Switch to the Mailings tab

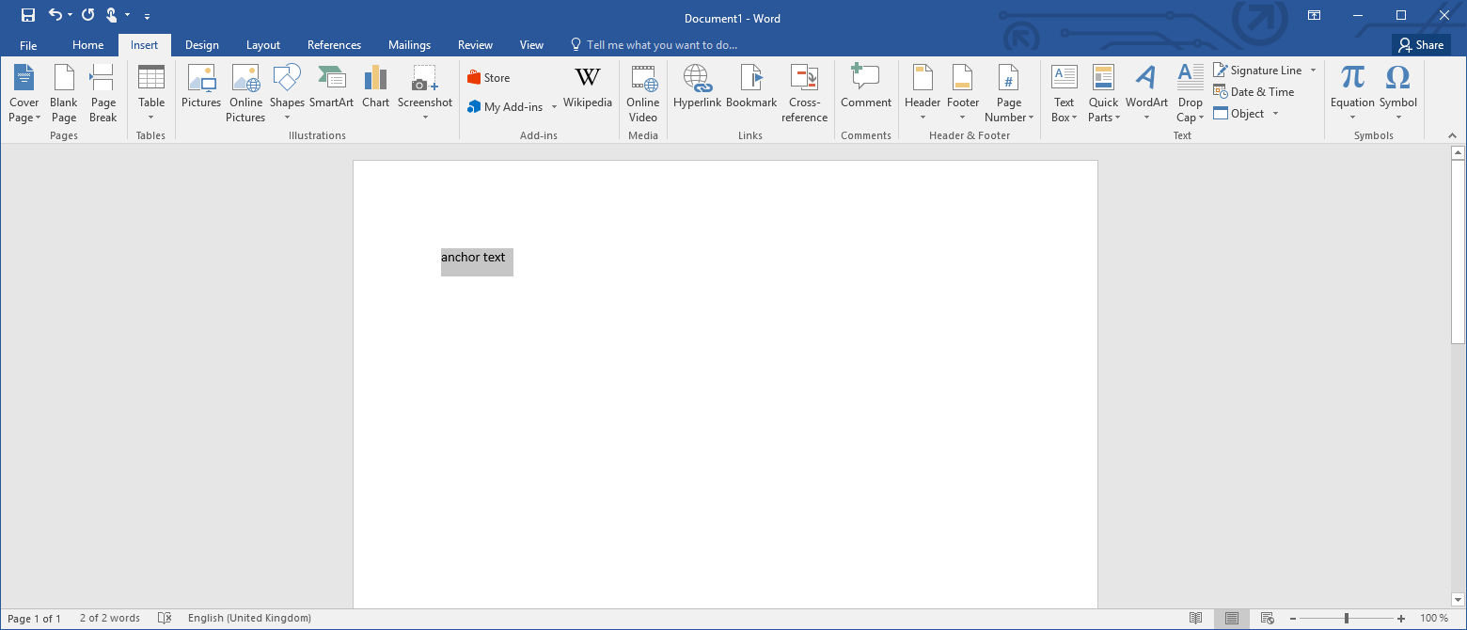coord(409,44)
